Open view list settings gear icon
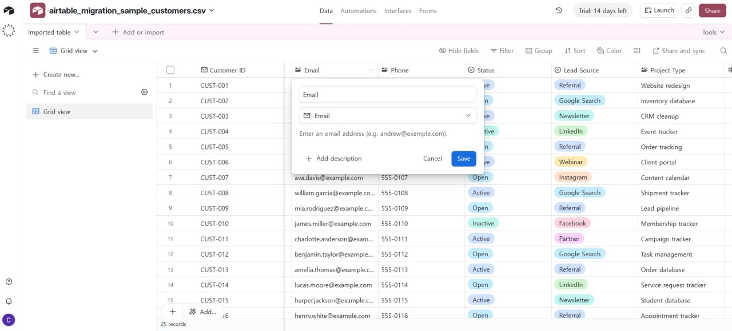 pos(144,92)
